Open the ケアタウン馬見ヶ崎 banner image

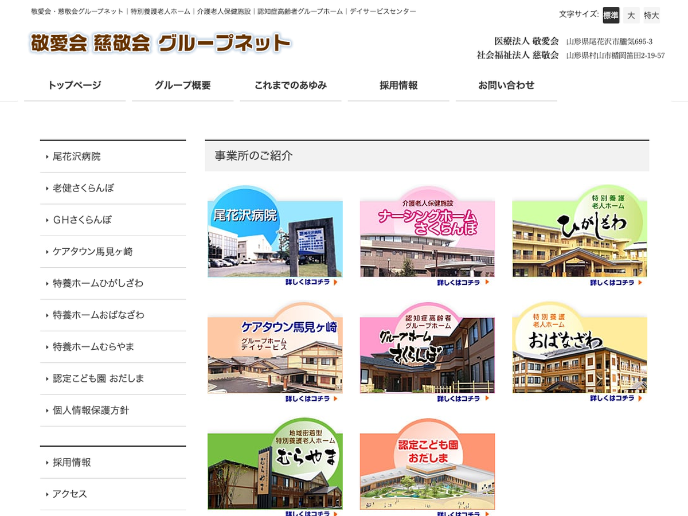[275, 352]
